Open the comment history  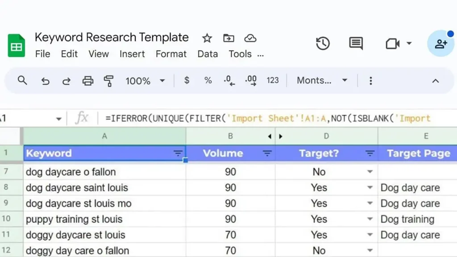pyautogui.click(x=355, y=43)
